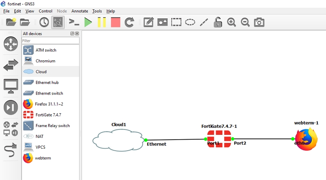Toggle the lock/unlock items padlock
326x180 pixels.
tap(218, 22)
